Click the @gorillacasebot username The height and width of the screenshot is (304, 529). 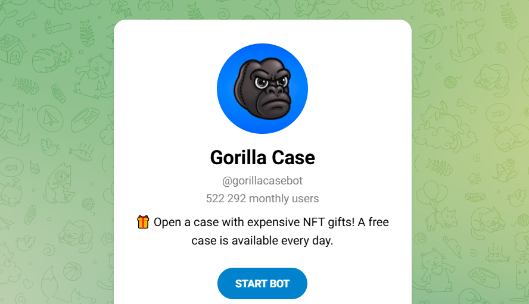262,181
